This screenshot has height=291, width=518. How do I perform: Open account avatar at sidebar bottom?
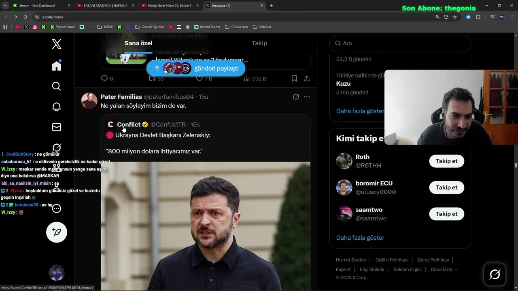pos(57,273)
